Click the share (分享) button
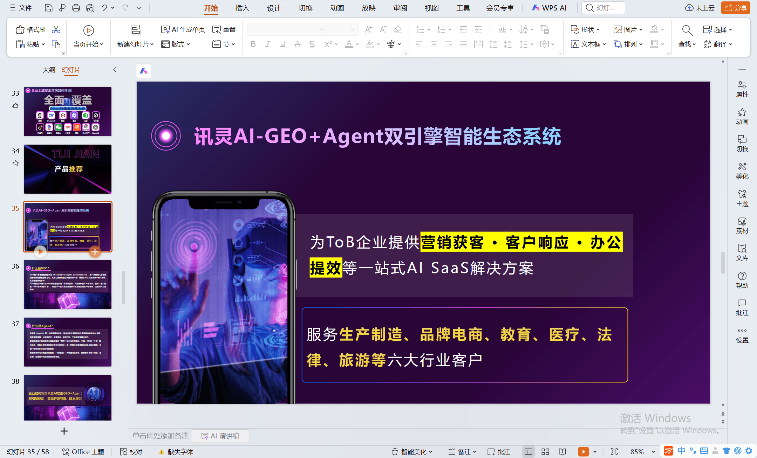Viewport: 757px width, 458px height. (735, 8)
